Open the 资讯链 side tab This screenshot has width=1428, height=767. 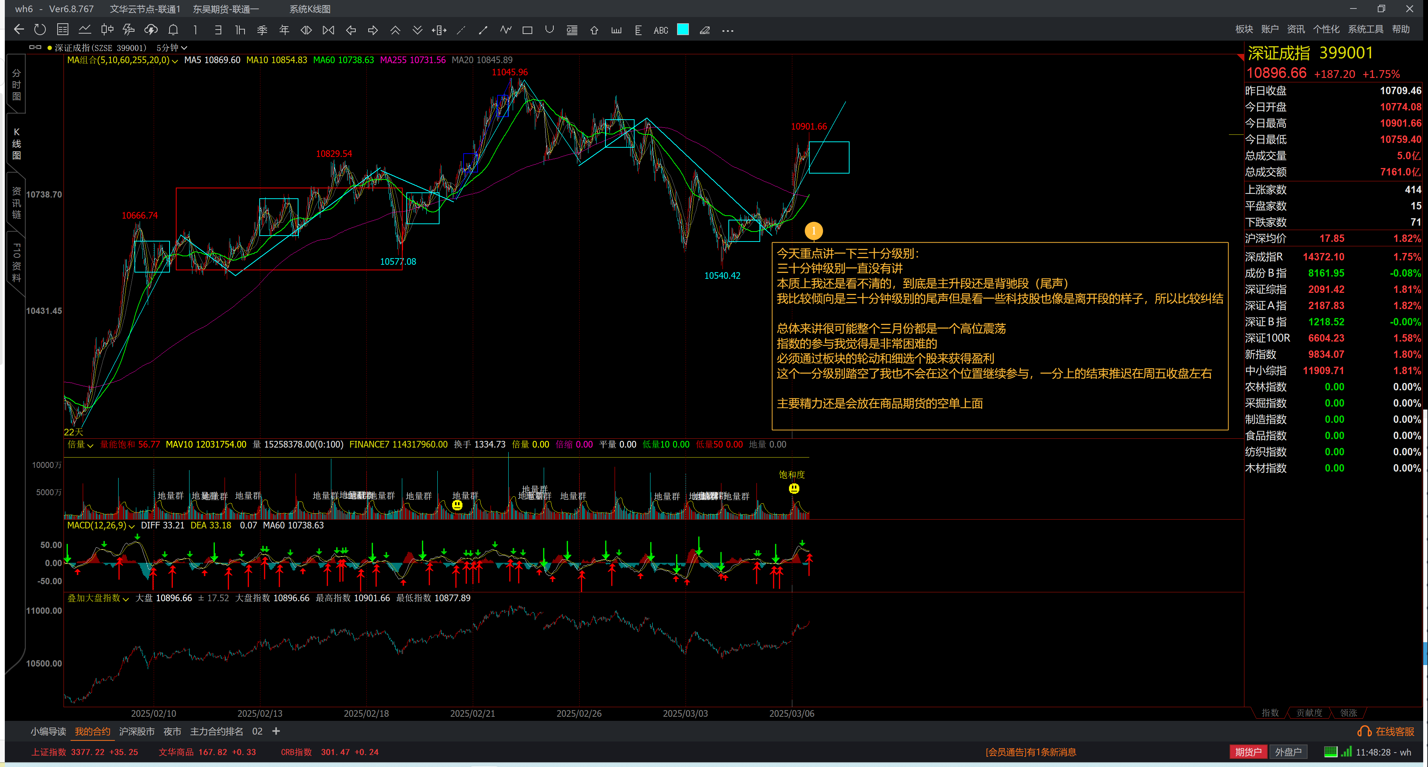coord(16,202)
